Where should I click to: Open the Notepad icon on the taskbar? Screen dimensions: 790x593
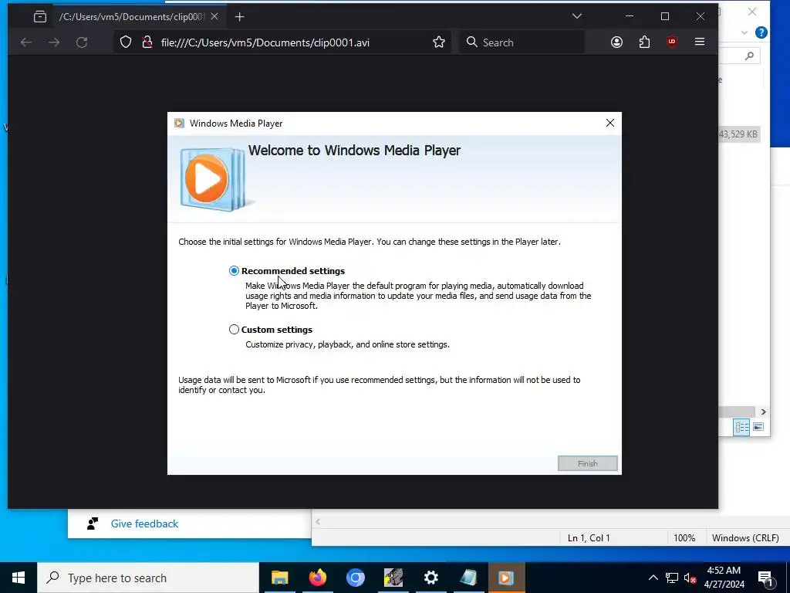click(x=468, y=578)
